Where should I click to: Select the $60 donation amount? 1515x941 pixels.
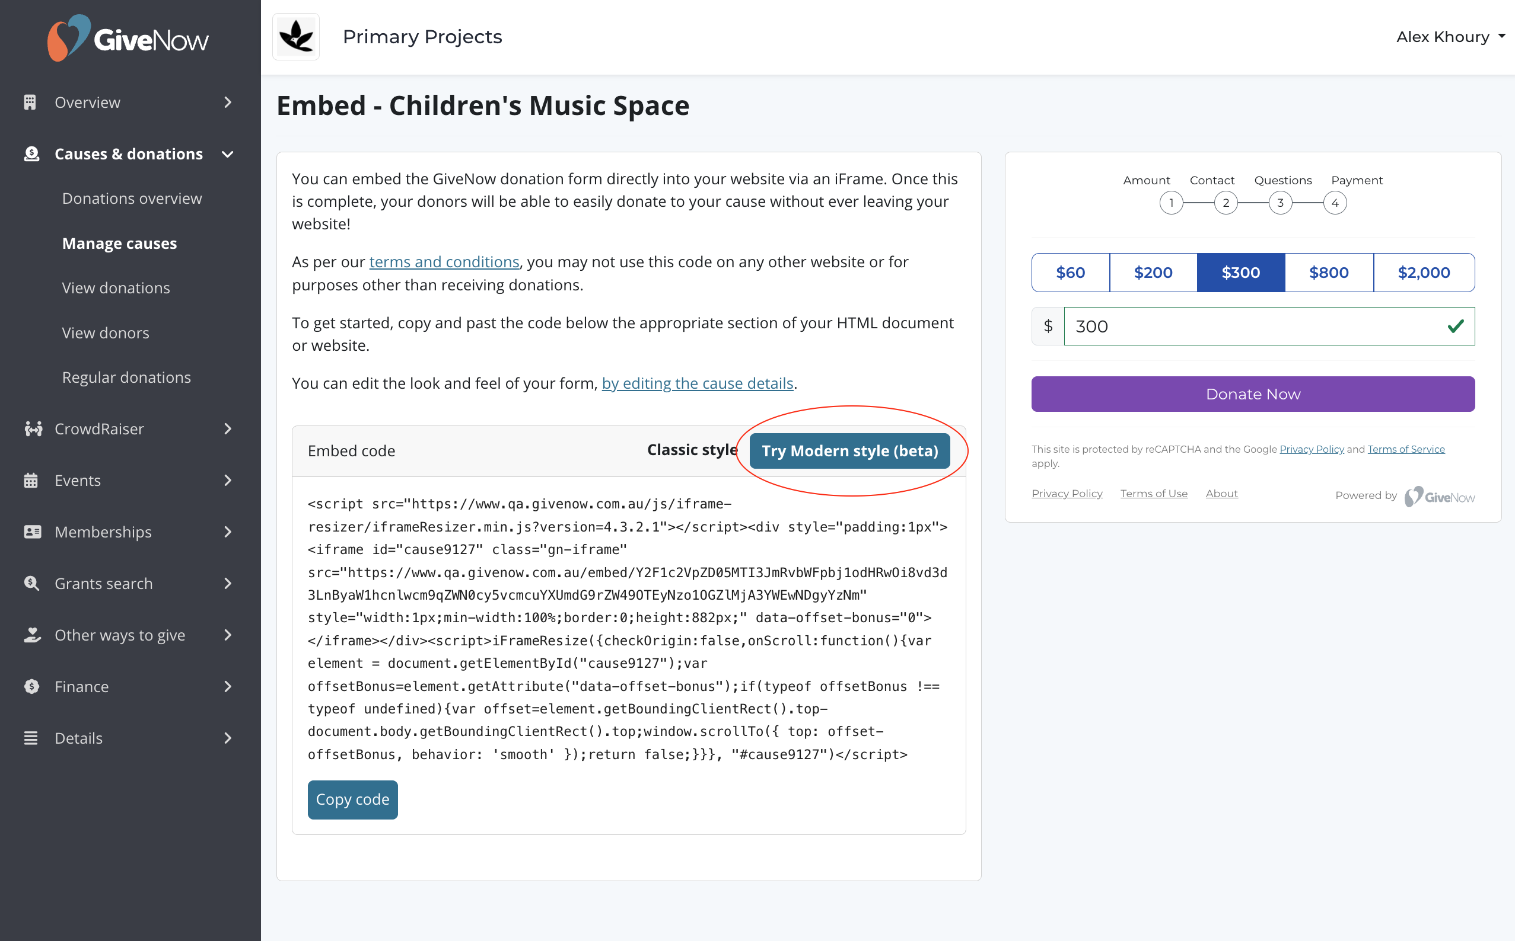click(x=1070, y=273)
